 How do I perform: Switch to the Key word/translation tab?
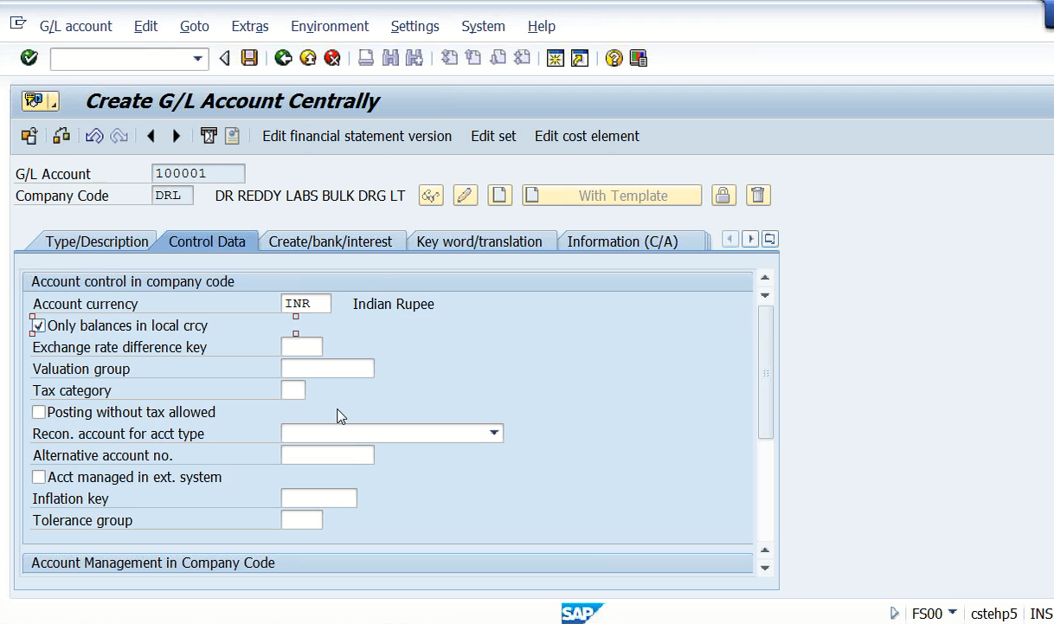click(x=479, y=241)
